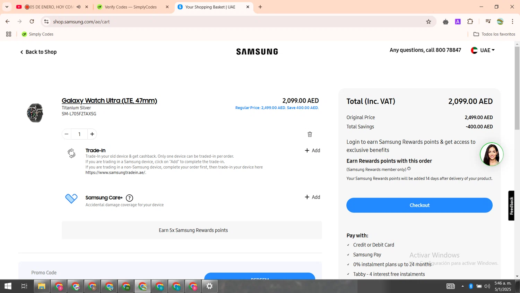This screenshot has height=293, width=520.
Task: Open the tab search dropdown arrow
Action: click(7, 7)
